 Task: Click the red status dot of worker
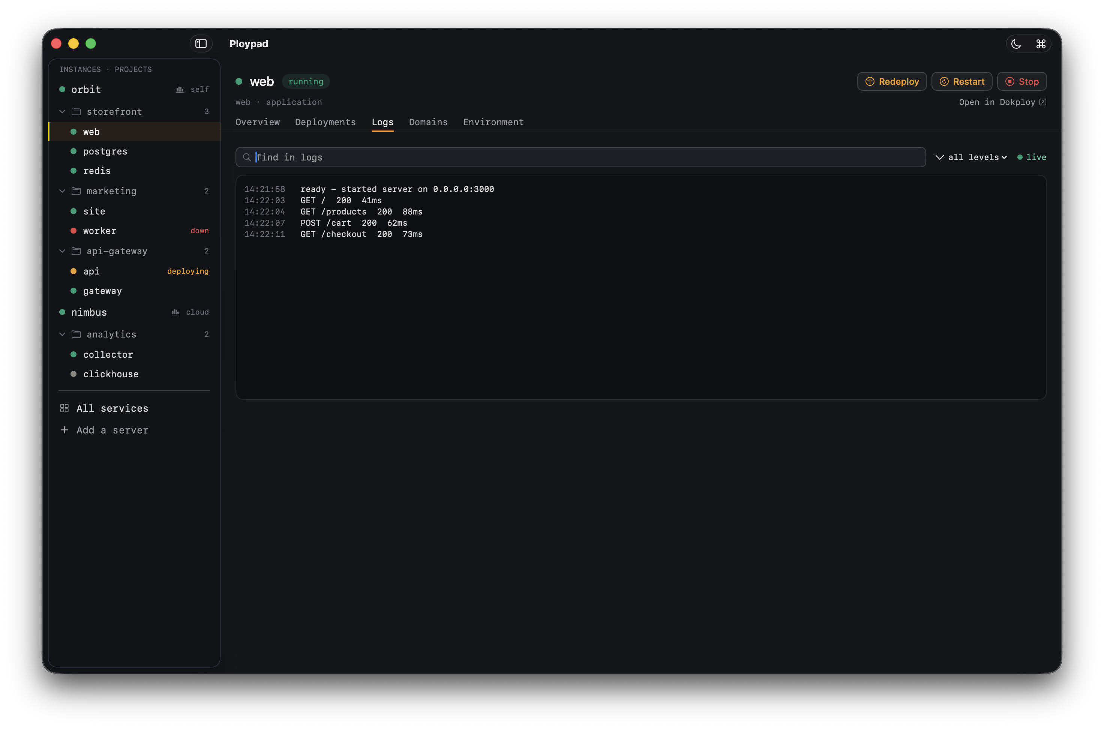pos(73,231)
